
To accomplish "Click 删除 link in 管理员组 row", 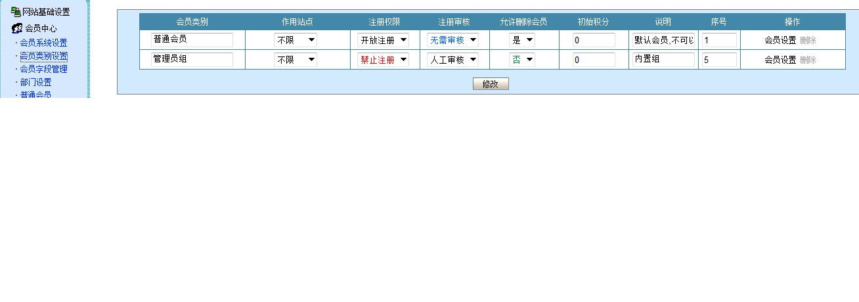I will pos(808,60).
